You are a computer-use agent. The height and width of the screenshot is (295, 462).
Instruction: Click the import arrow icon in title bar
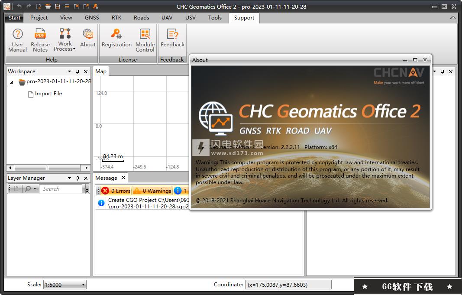tap(76, 6)
